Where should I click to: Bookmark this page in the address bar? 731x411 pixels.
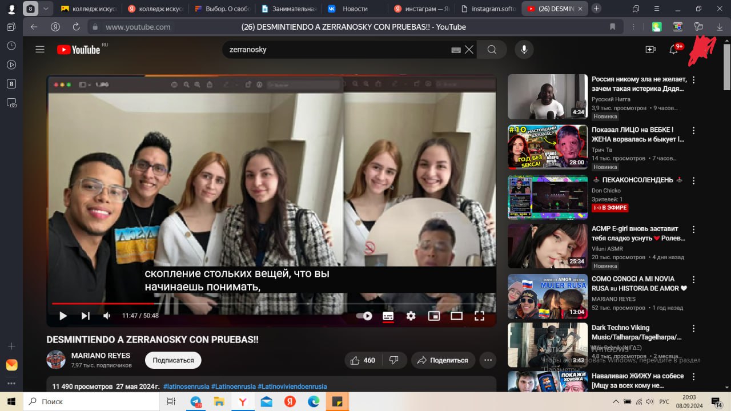(612, 27)
